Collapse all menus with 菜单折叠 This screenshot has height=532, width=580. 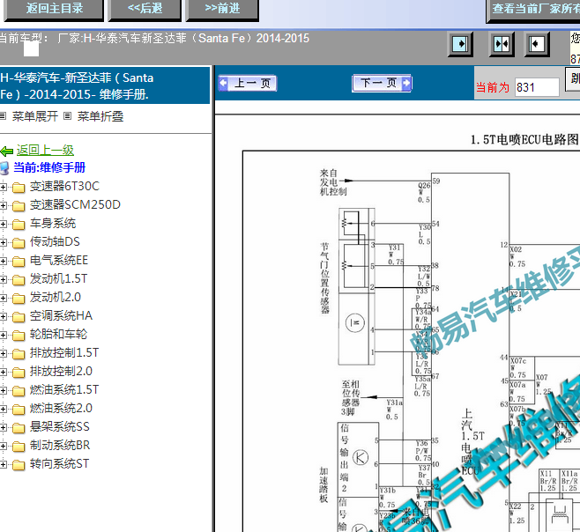(x=100, y=116)
